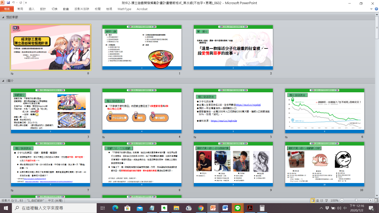Image resolution: width=379 pixels, height=213 pixels.
Task: Collapse the 簡介 section
Action: pyautogui.click(x=3, y=80)
